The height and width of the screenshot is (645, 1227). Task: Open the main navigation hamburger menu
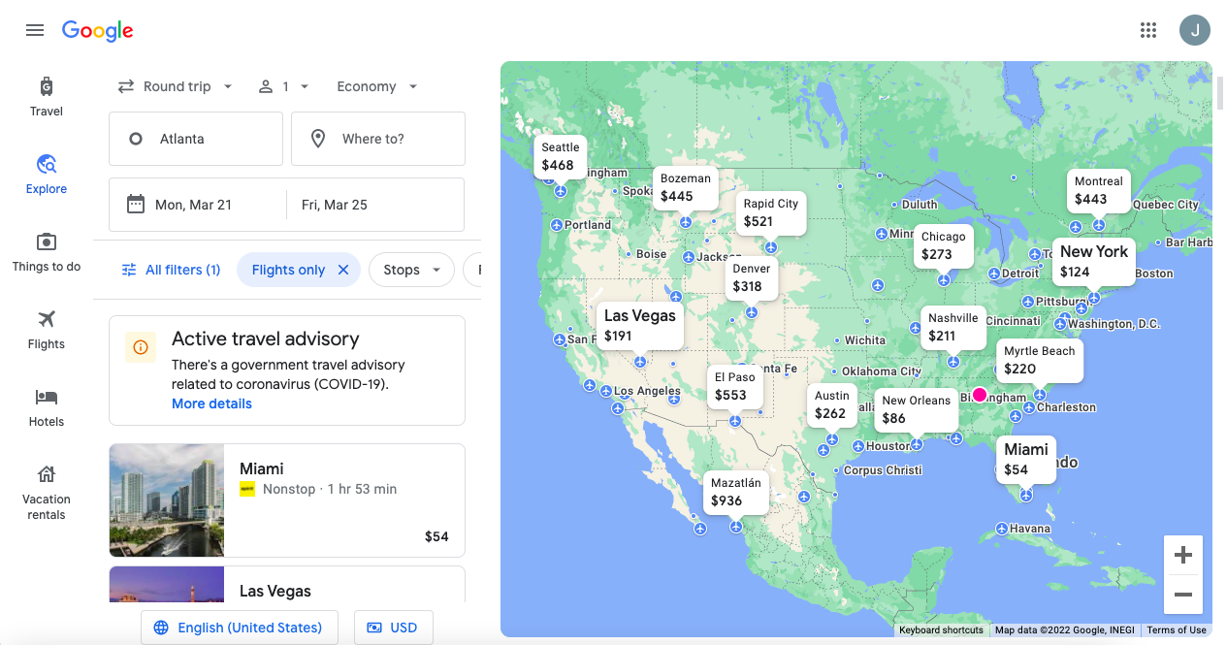point(35,30)
